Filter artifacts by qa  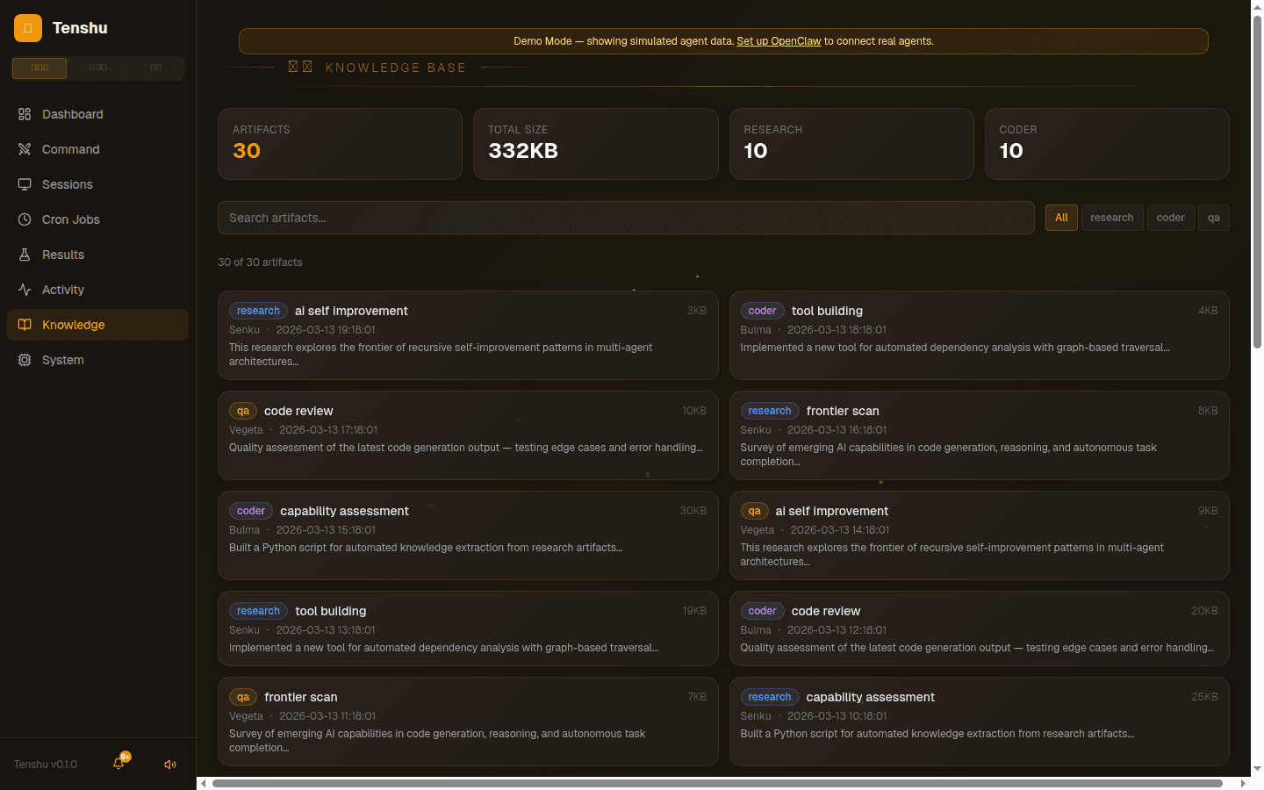click(x=1213, y=218)
